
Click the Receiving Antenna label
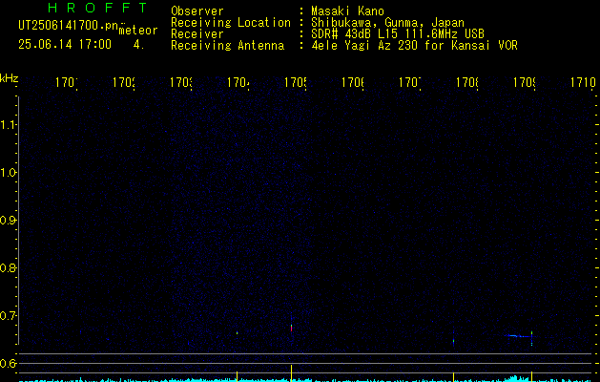tap(227, 46)
